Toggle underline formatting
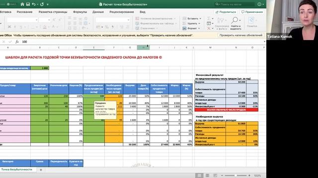 click(x=21, y=27)
